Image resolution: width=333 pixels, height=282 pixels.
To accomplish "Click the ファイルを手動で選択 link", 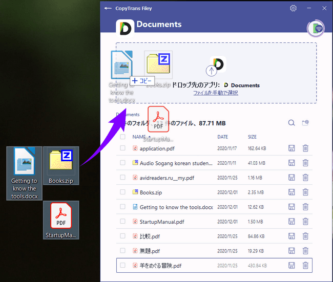I will 216,93.
